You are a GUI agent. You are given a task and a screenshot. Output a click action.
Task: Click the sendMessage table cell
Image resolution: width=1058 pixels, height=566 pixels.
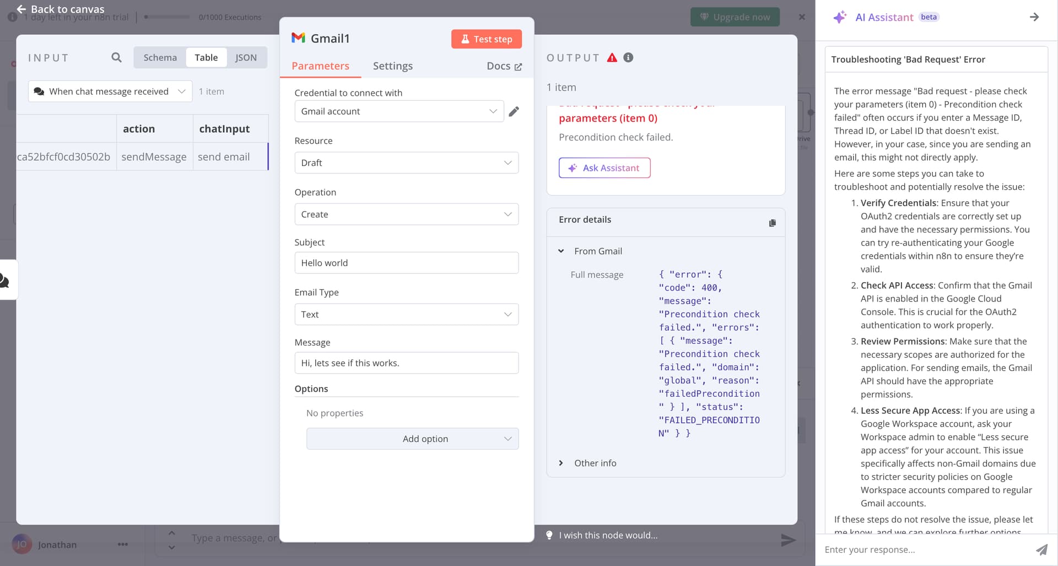coord(154,157)
